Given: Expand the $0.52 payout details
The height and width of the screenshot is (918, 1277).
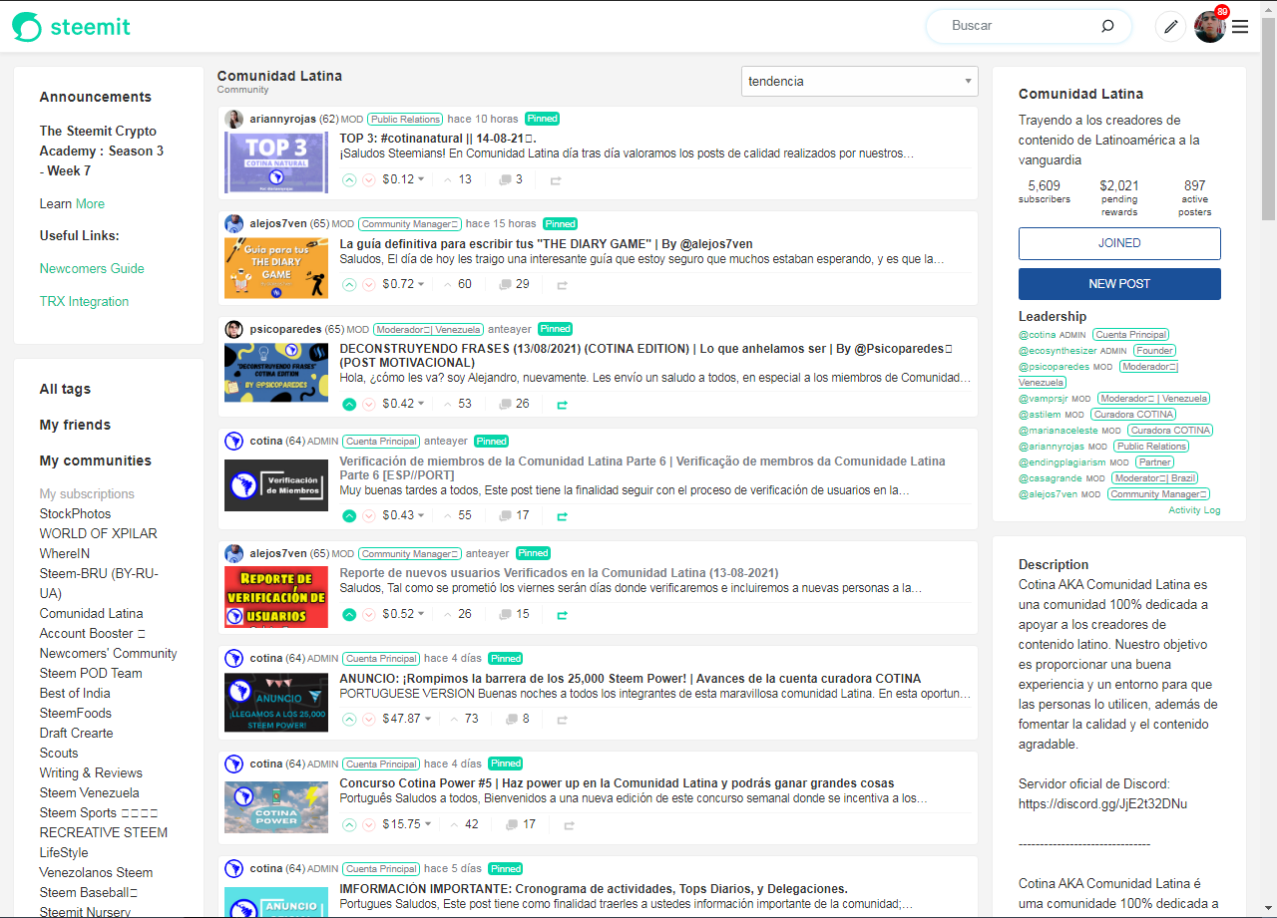Looking at the screenshot, I should [x=404, y=614].
